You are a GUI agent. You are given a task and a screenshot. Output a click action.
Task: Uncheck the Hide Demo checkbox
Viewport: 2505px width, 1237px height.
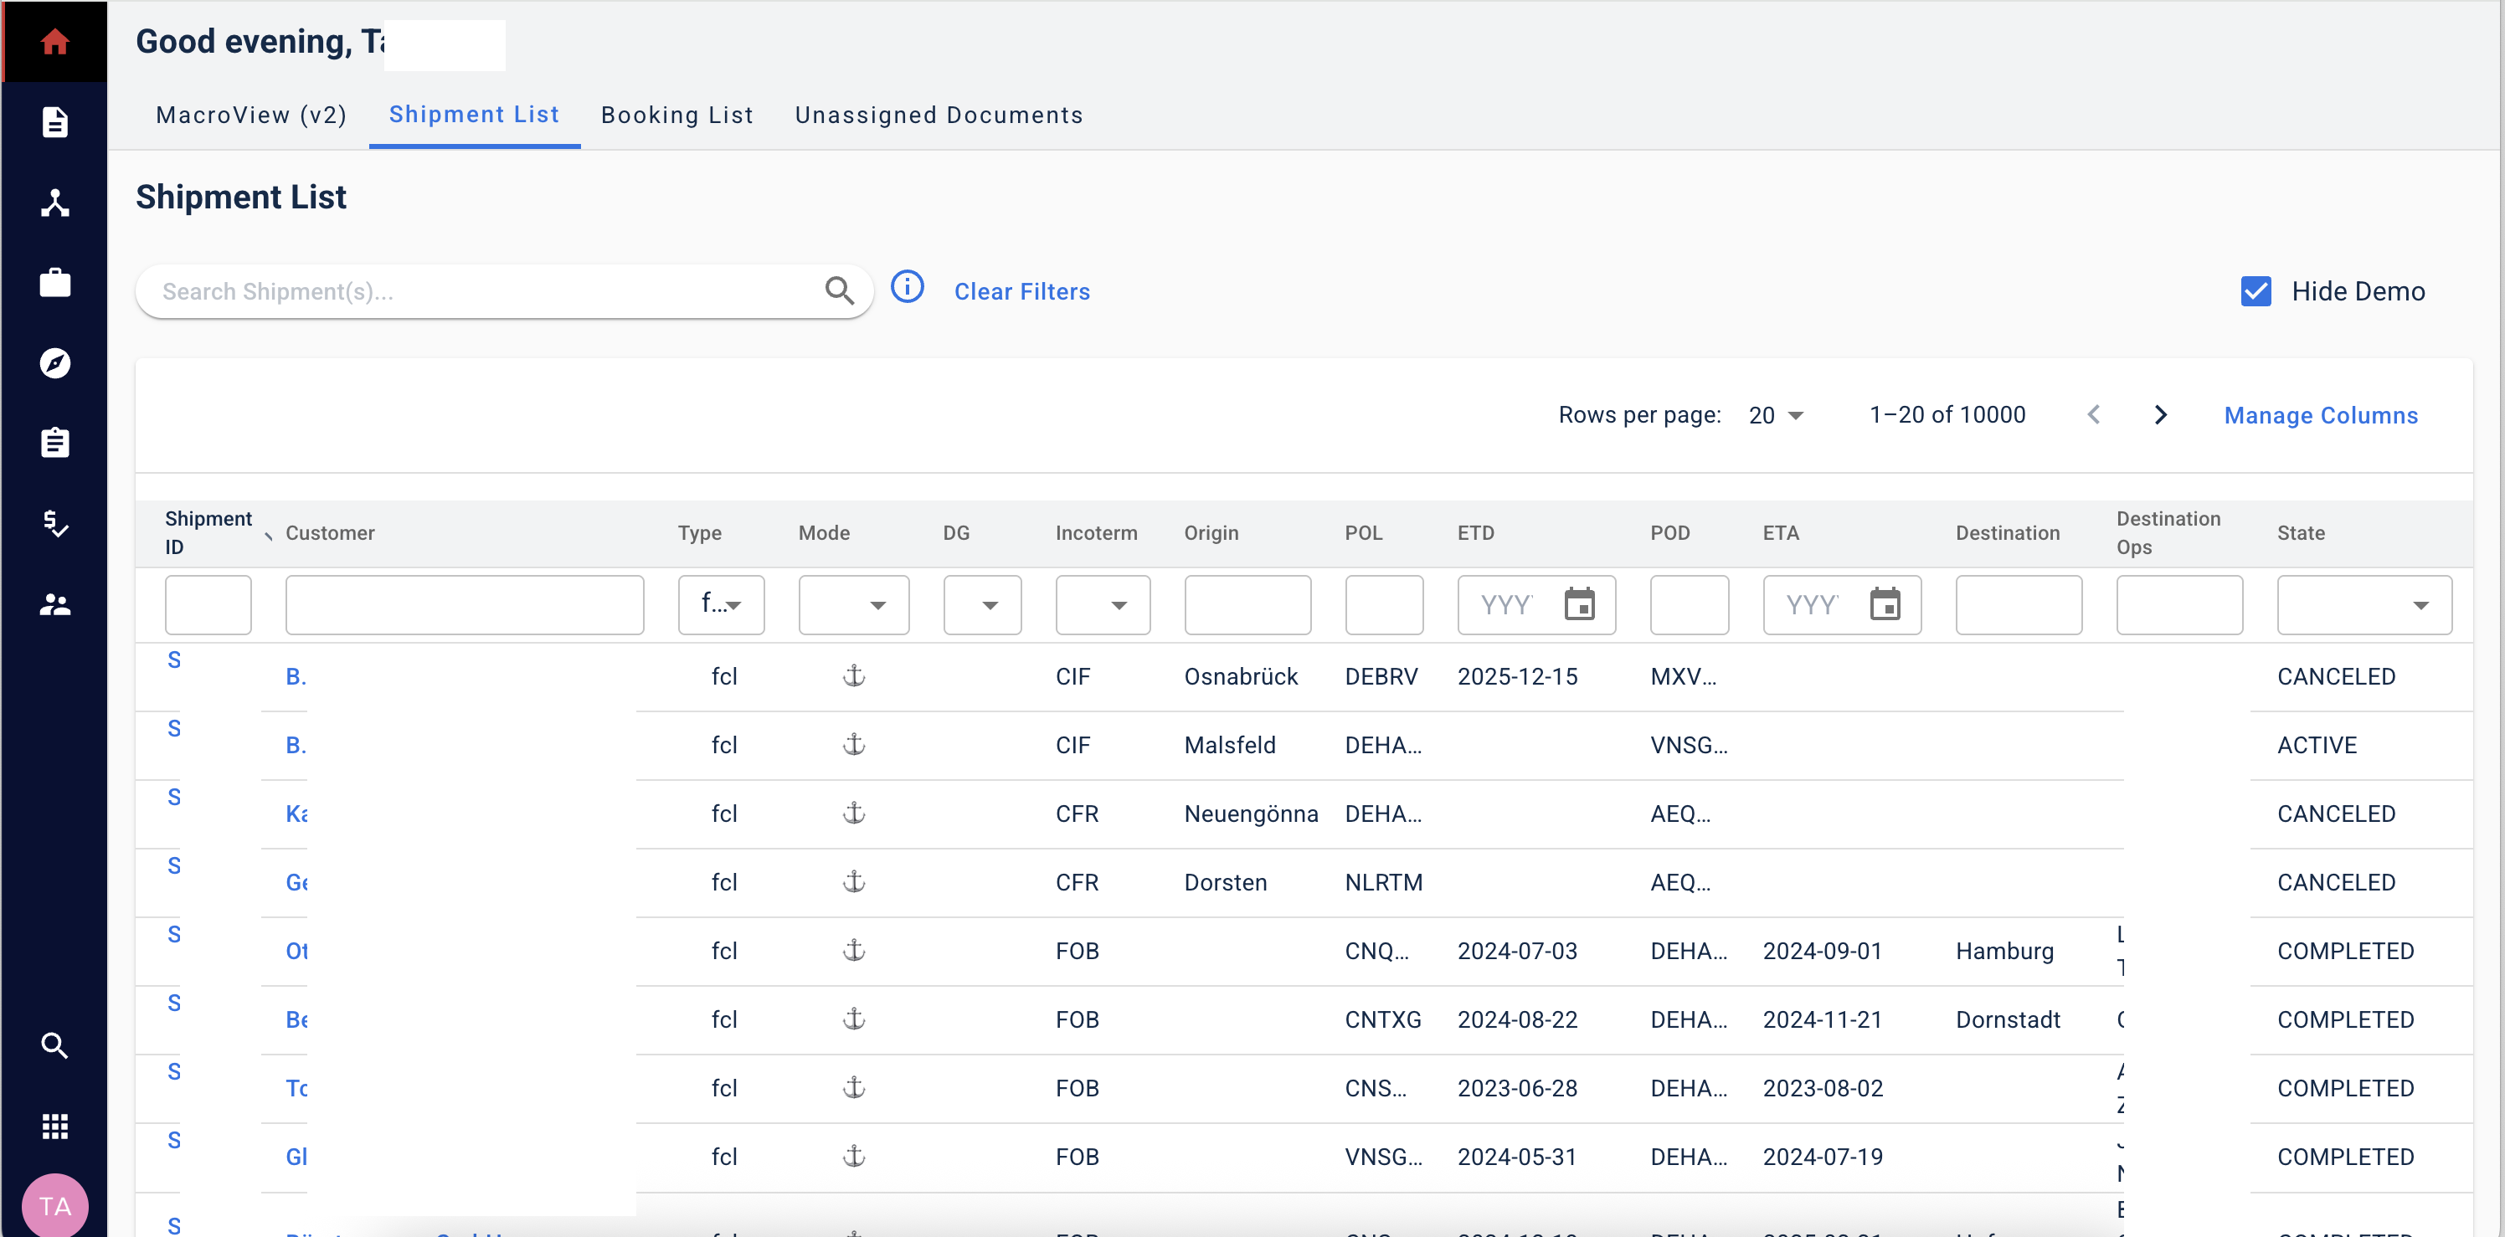click(x=2255, y=291)
